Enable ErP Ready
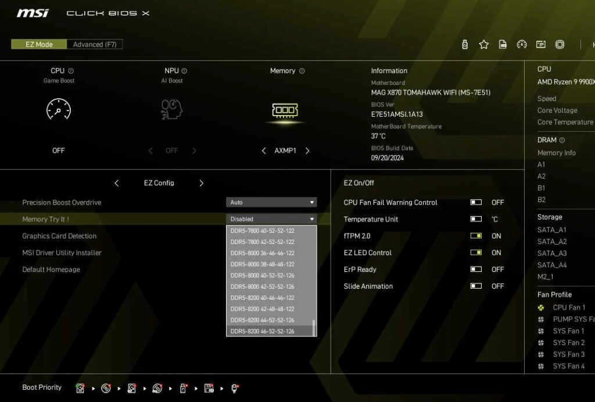 (x=476, y=269)
